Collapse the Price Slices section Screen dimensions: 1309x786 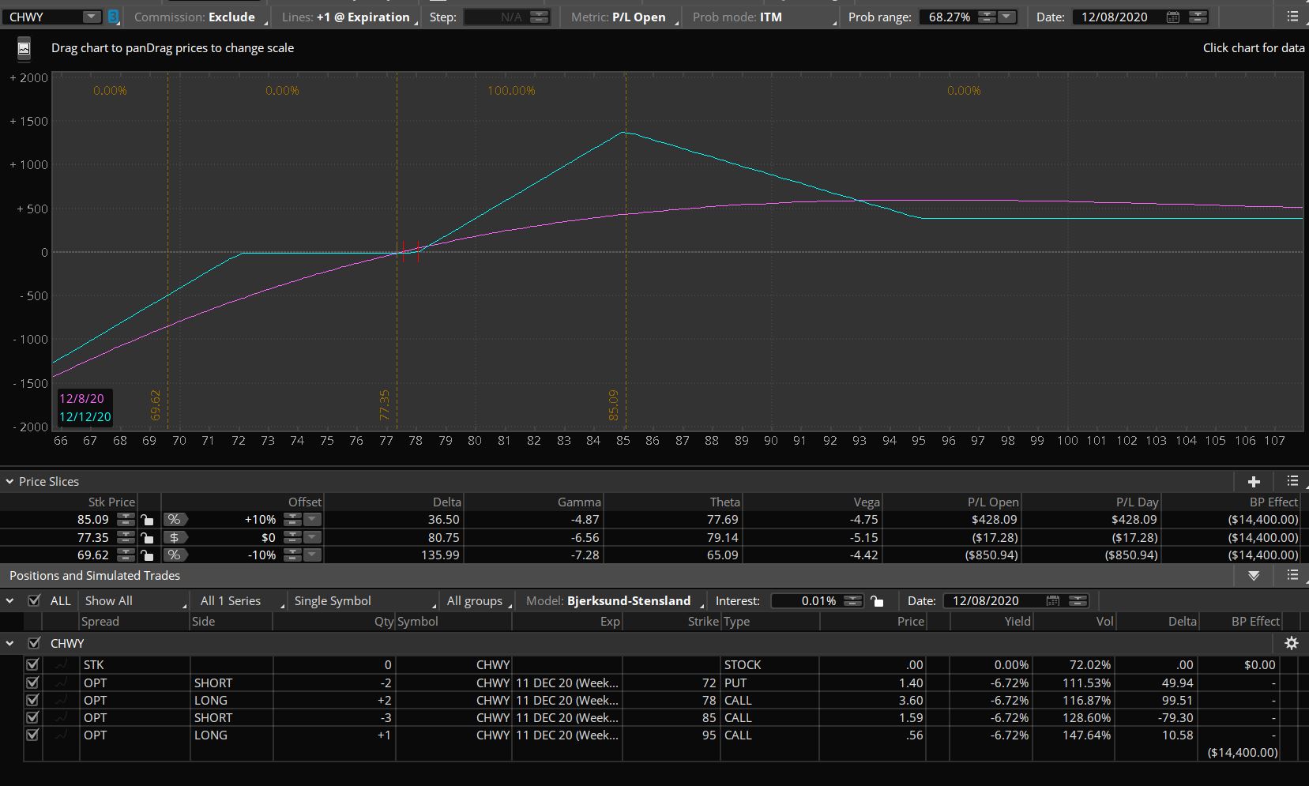(9, 481)
